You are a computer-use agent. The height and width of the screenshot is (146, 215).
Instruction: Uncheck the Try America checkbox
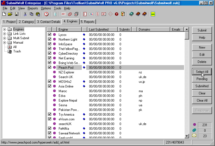[x=50, y=114]
